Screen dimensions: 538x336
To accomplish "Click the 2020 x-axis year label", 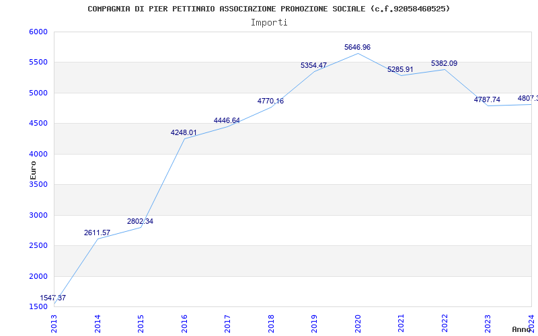I will click(x=358, y=323).
